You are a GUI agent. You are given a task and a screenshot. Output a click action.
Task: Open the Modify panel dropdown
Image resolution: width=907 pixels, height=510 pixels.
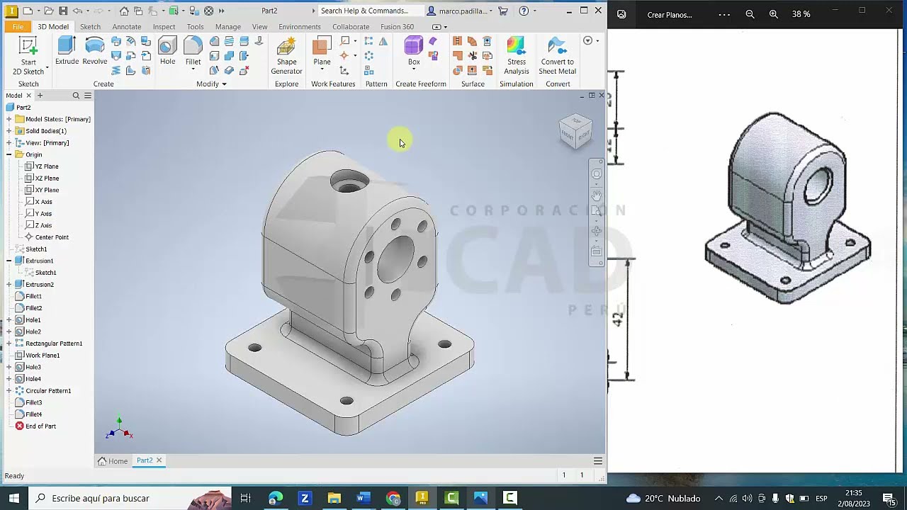point(211,84)
